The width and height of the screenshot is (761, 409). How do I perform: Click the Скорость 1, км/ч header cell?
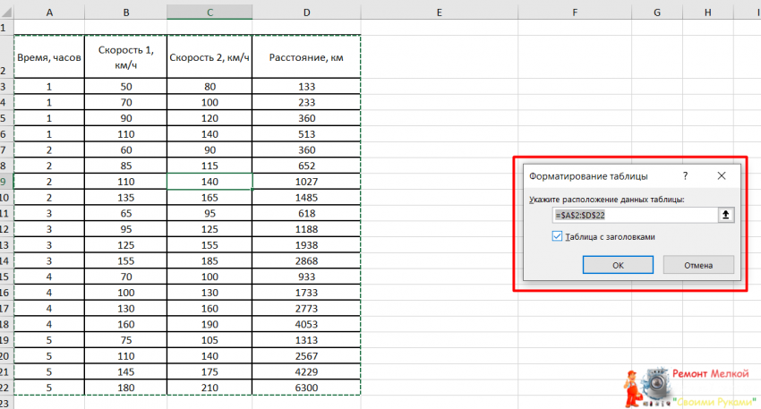tap(126, 57)
